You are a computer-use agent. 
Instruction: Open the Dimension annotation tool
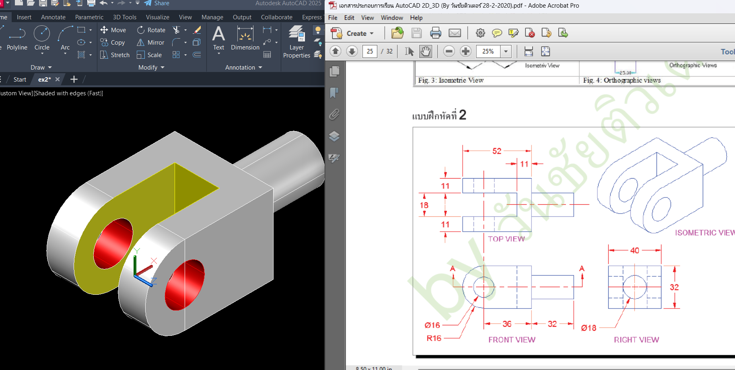pyautogui.click(x=245, y=38)
